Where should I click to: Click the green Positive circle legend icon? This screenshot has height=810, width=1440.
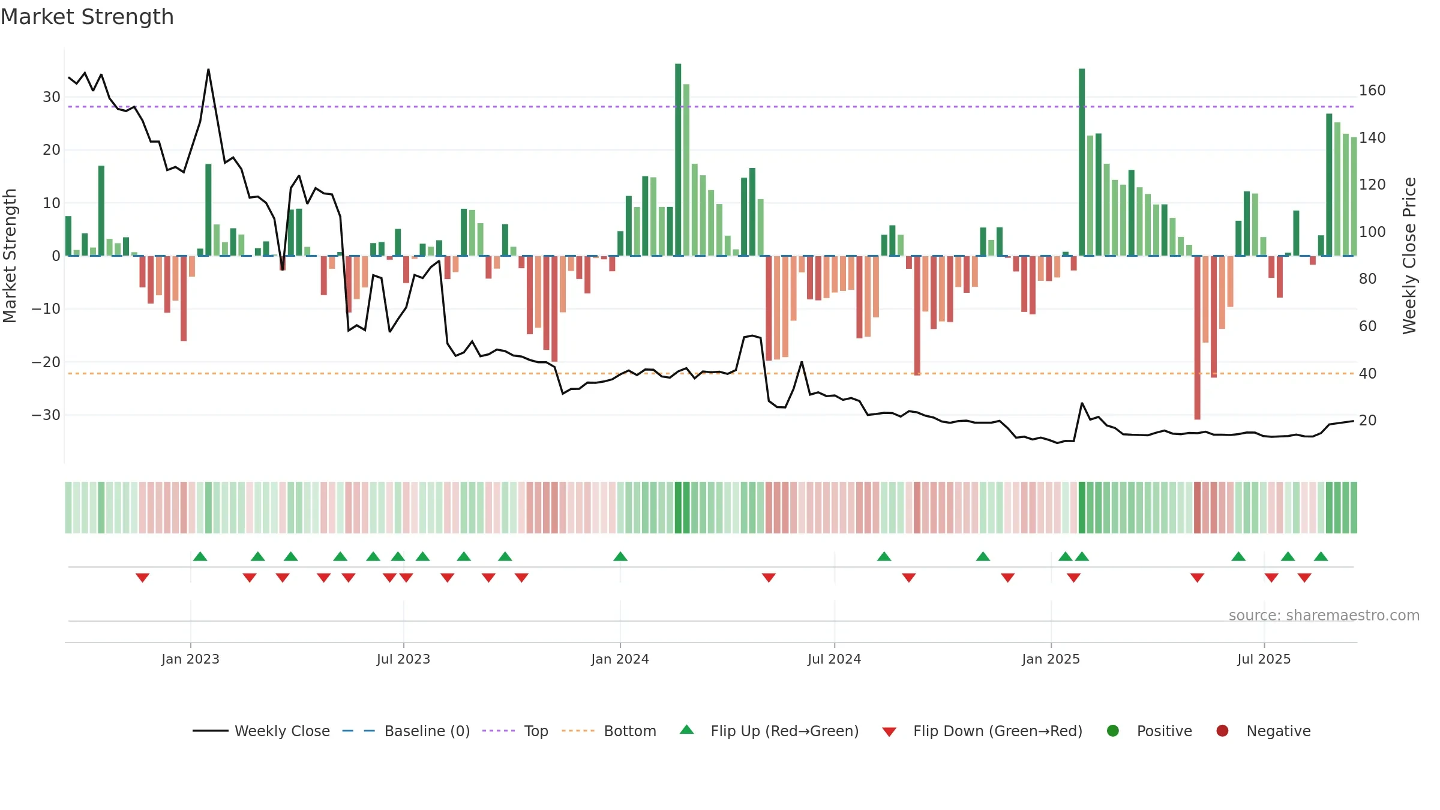coord(1113,731)
